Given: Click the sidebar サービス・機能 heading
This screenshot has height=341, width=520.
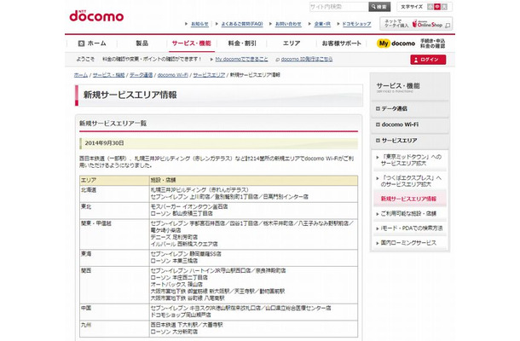Looking at the screenshot, I should (398, 86).
